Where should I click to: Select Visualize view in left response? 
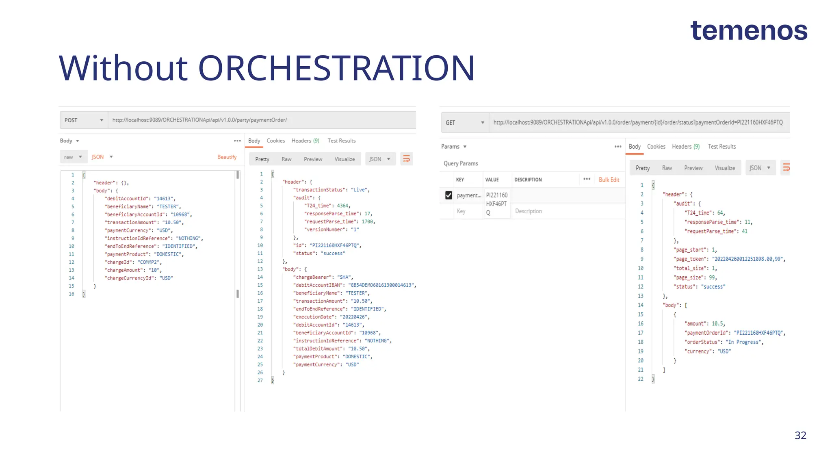(344, 159)
